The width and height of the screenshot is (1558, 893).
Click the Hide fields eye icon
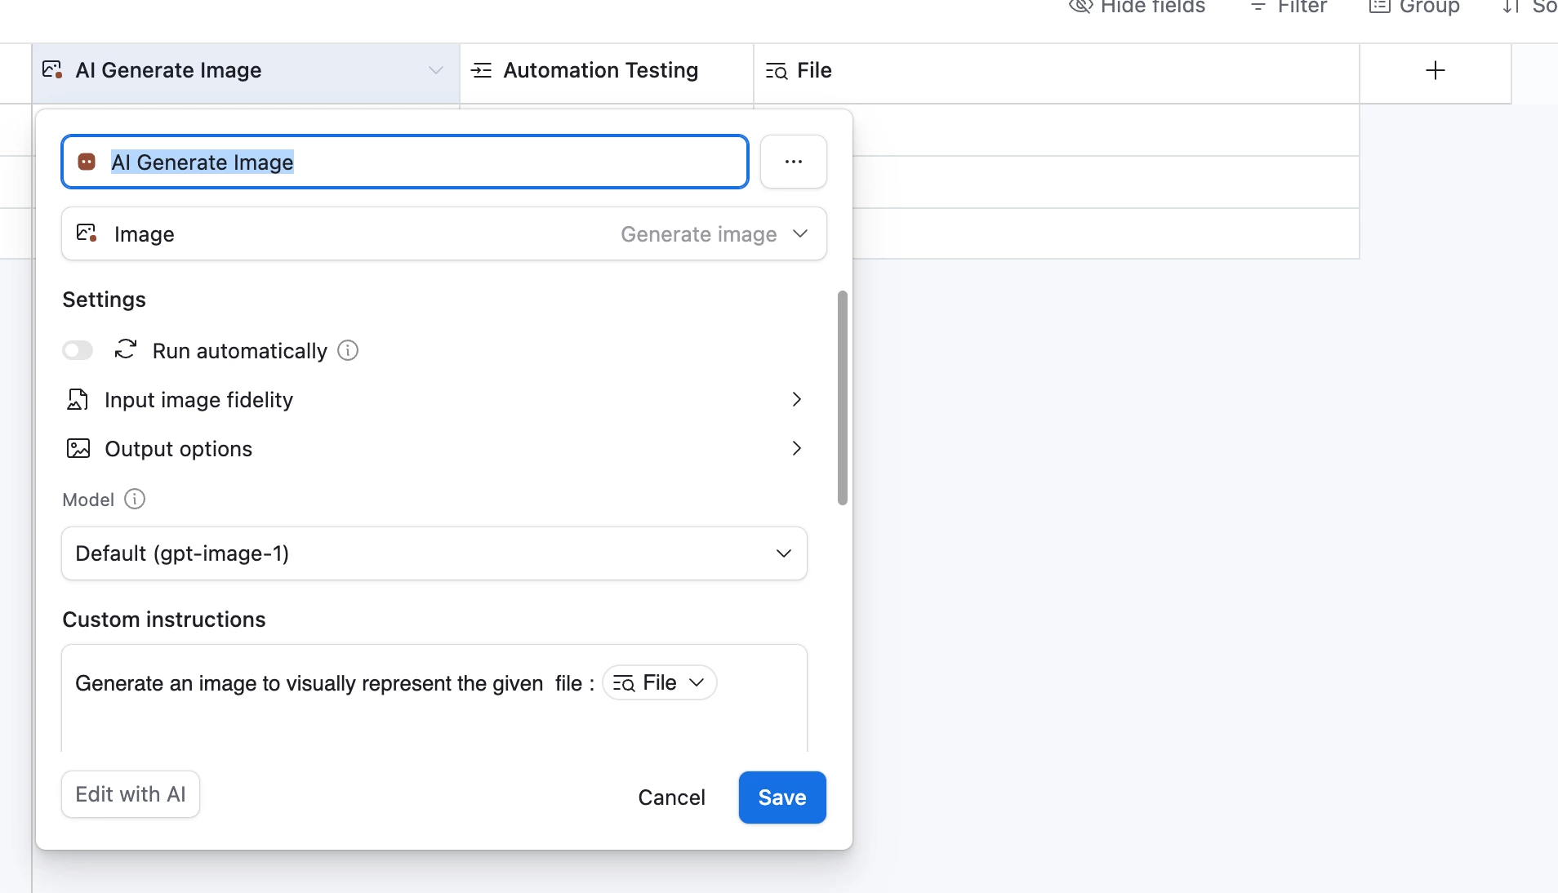click(1080, 7)
